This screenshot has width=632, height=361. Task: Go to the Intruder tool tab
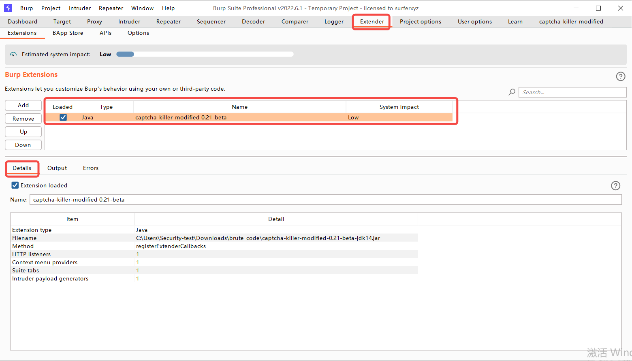[129, 21]
